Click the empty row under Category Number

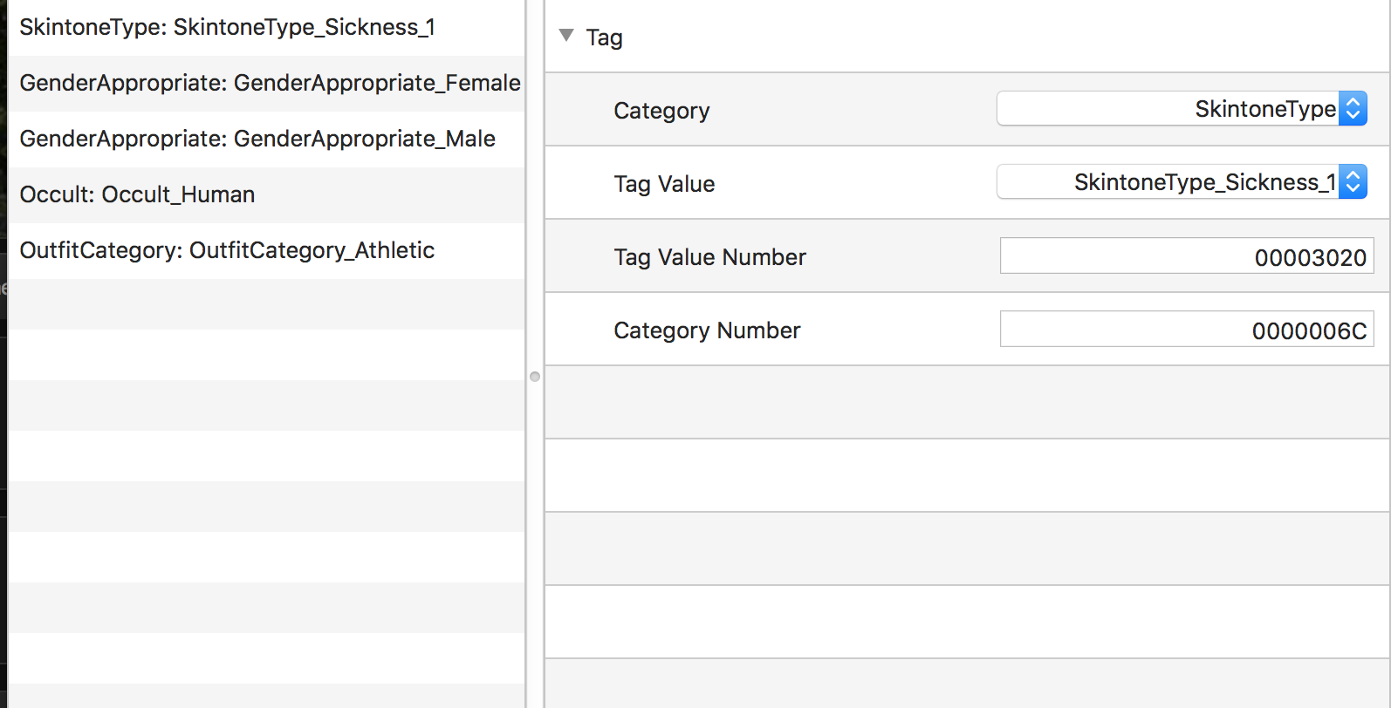coord(968,402)
